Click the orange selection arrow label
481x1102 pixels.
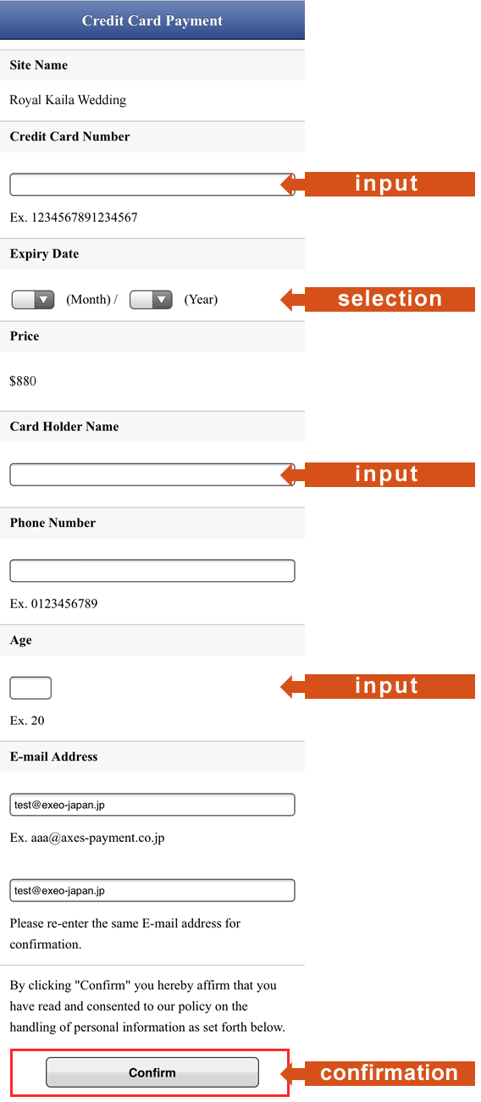coord(378,299)
